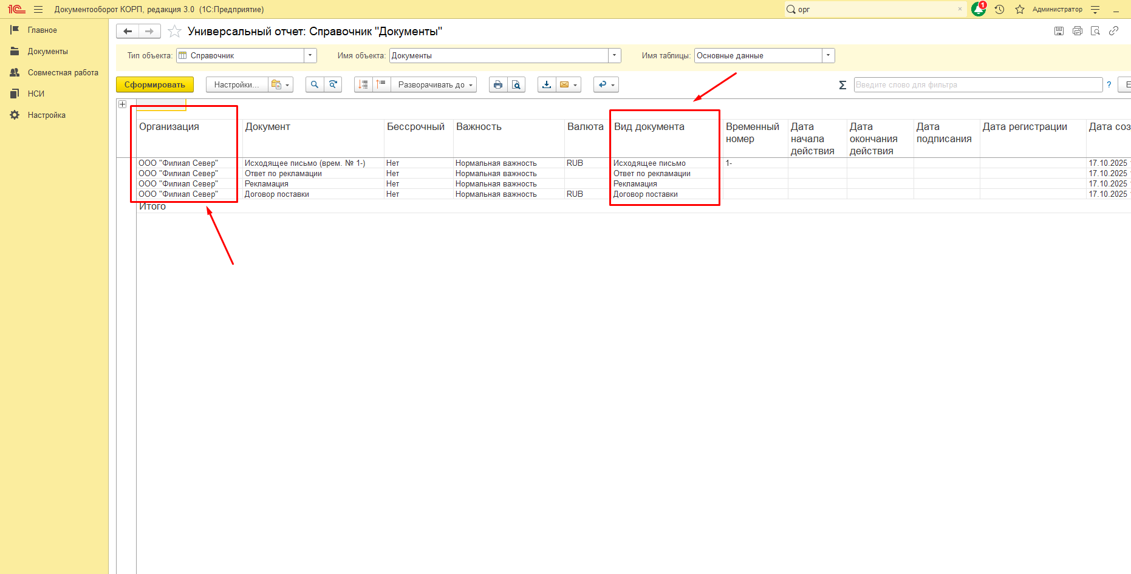The width and height of the screenshot is (1131, 574).
Task: Select the Валюта column header
Action: tap(587, 138)
